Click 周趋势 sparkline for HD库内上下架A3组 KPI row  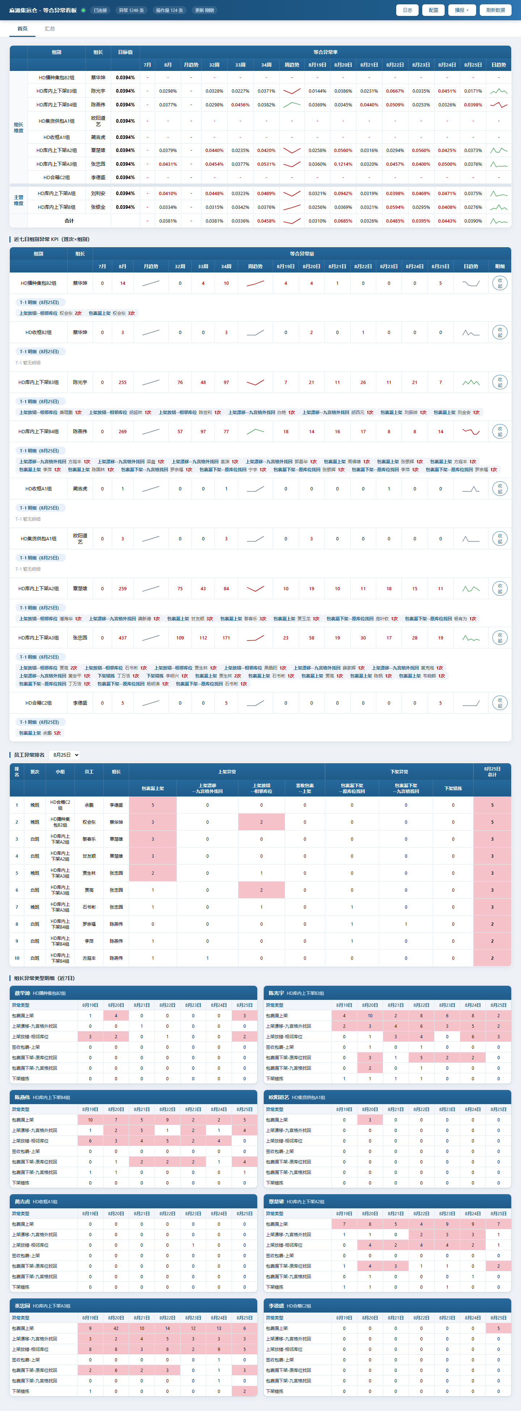[255, 638]
